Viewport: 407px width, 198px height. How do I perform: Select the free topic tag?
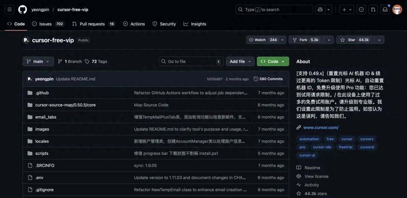(330, 139)
